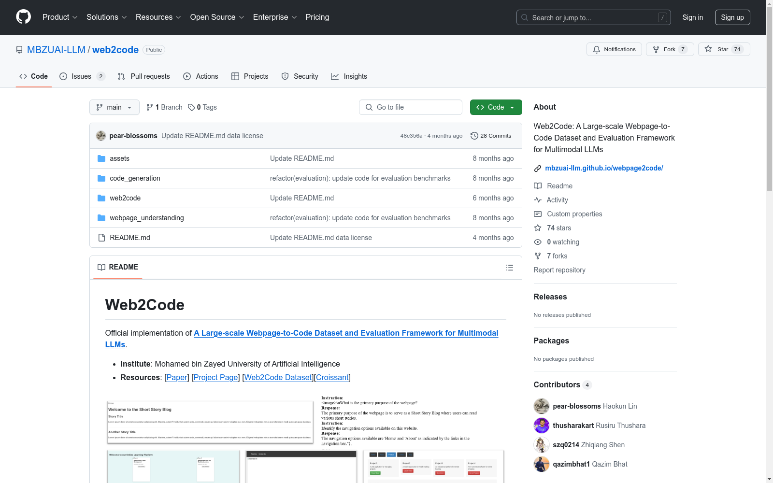
Task: Click the Readme book icon in the sidebar
Action: pyautogui.click(x=538, y=185)
